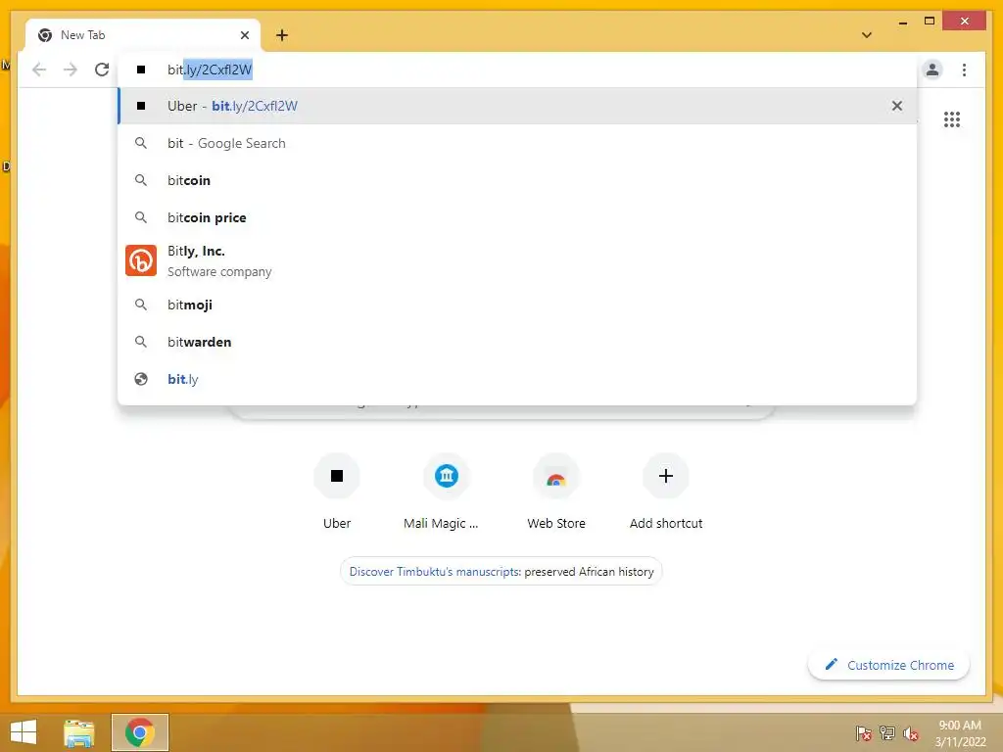Click the New Tab tab title
Viewport: 1003px width, 752px height.
(x=82, y=35)
